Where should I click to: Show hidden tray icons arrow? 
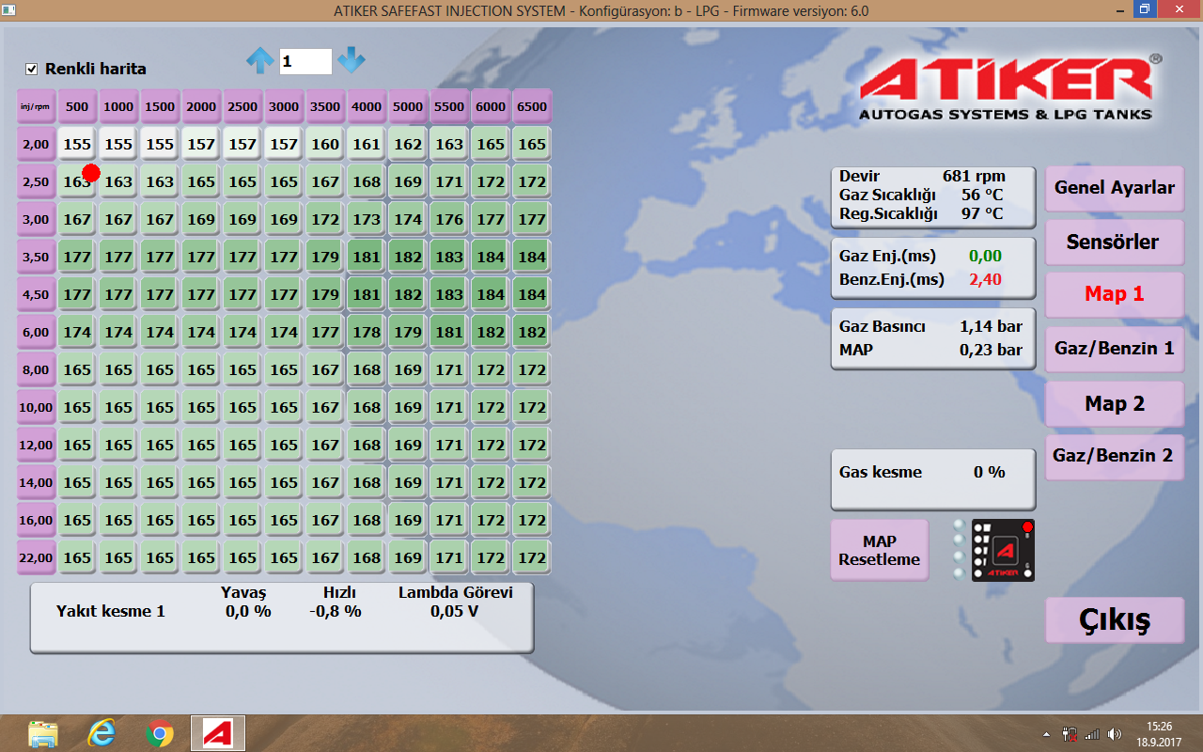coord(1047,734)
